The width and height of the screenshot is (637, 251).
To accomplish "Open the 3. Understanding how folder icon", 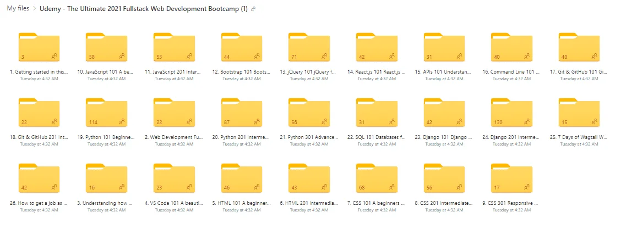I will pos(106,178).
